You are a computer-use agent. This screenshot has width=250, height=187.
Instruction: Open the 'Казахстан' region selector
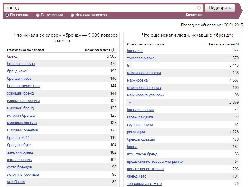point(194,15)
